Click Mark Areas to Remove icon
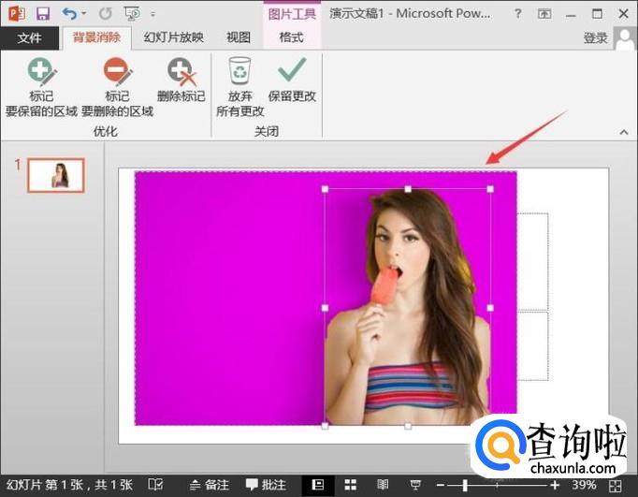The image size is (638, 497). (x=117, y=73)
